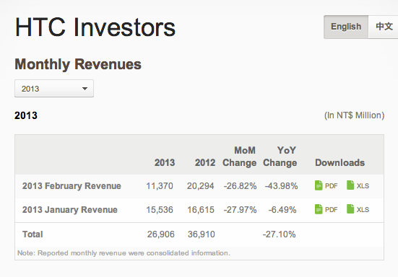Viewport: 398px width, 277px height.
Task: Click the 2013 February Revenue row label
Action: click(x=72, y=186)
